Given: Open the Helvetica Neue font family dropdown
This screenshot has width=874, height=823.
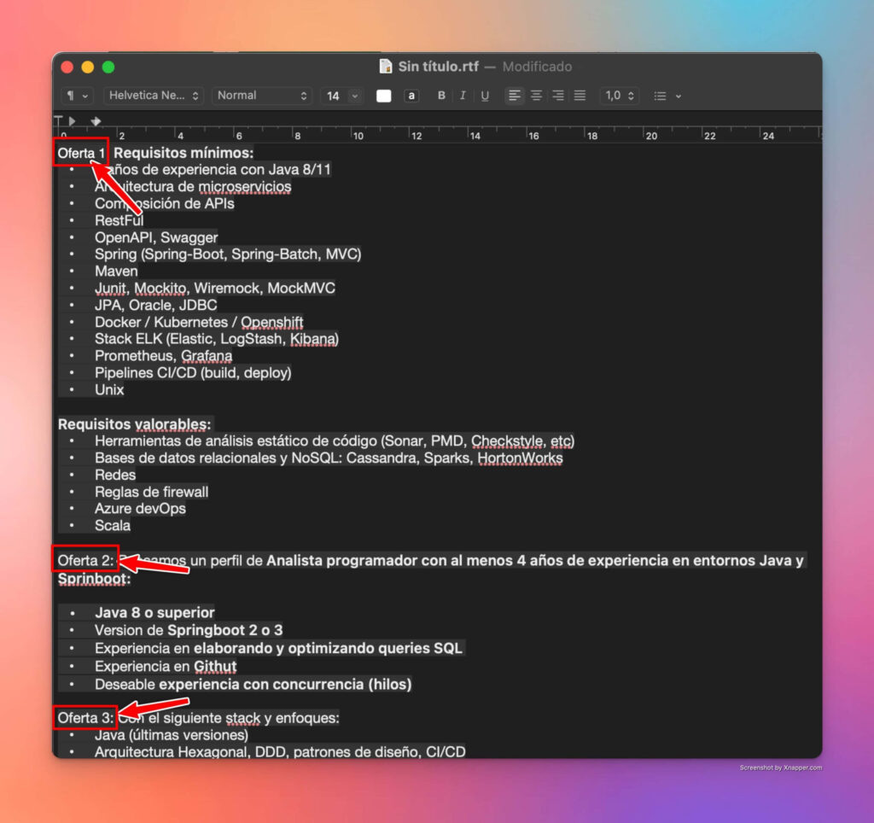Looking at the screenshot, I should [x=154, y=96].
